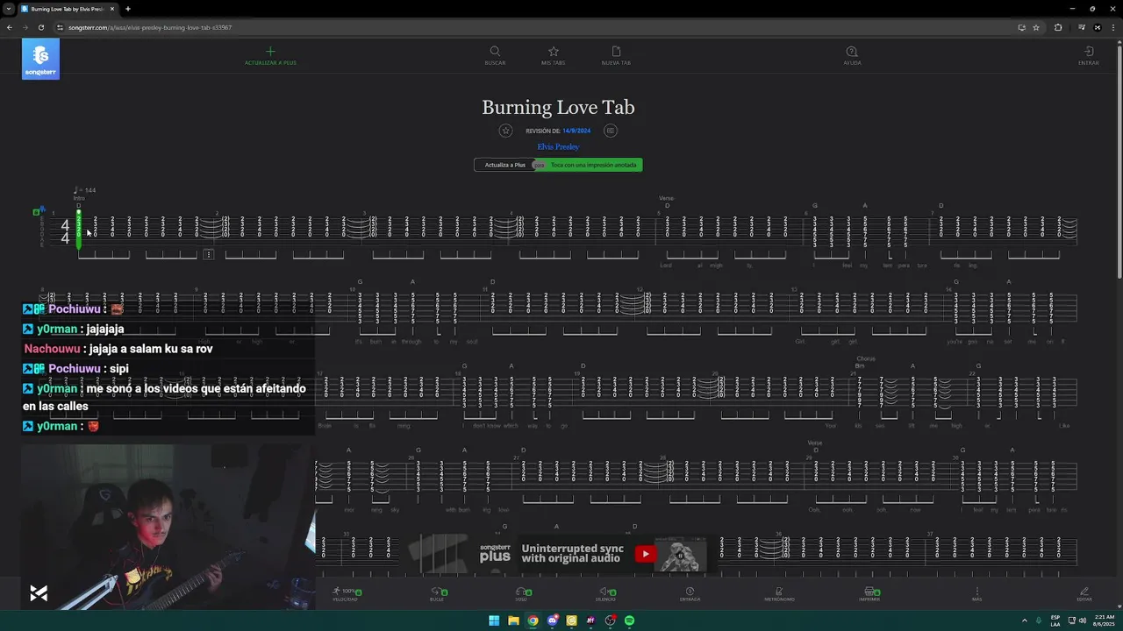Click the install app icon in address bar
This screenshot has width=1123, height=631.
[x=1021, y=27]
